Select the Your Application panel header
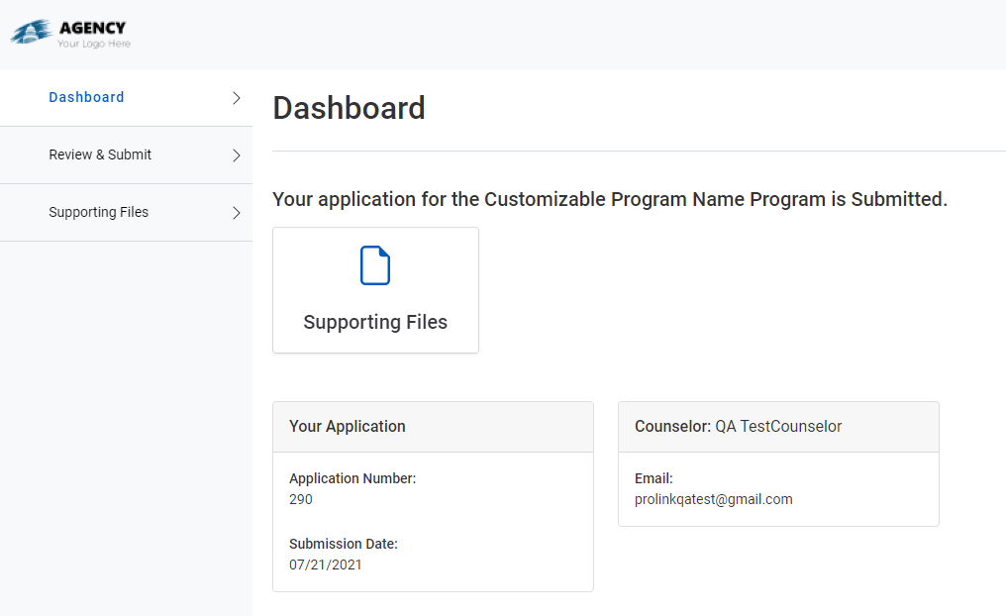Screen dimensions: 1006x616 pyautogui.click(x=347, y=426)
